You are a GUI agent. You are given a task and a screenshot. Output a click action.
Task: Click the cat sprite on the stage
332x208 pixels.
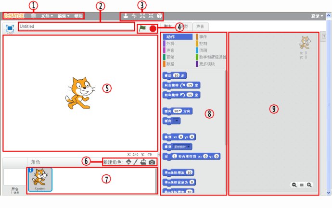(x=80, y=93)
